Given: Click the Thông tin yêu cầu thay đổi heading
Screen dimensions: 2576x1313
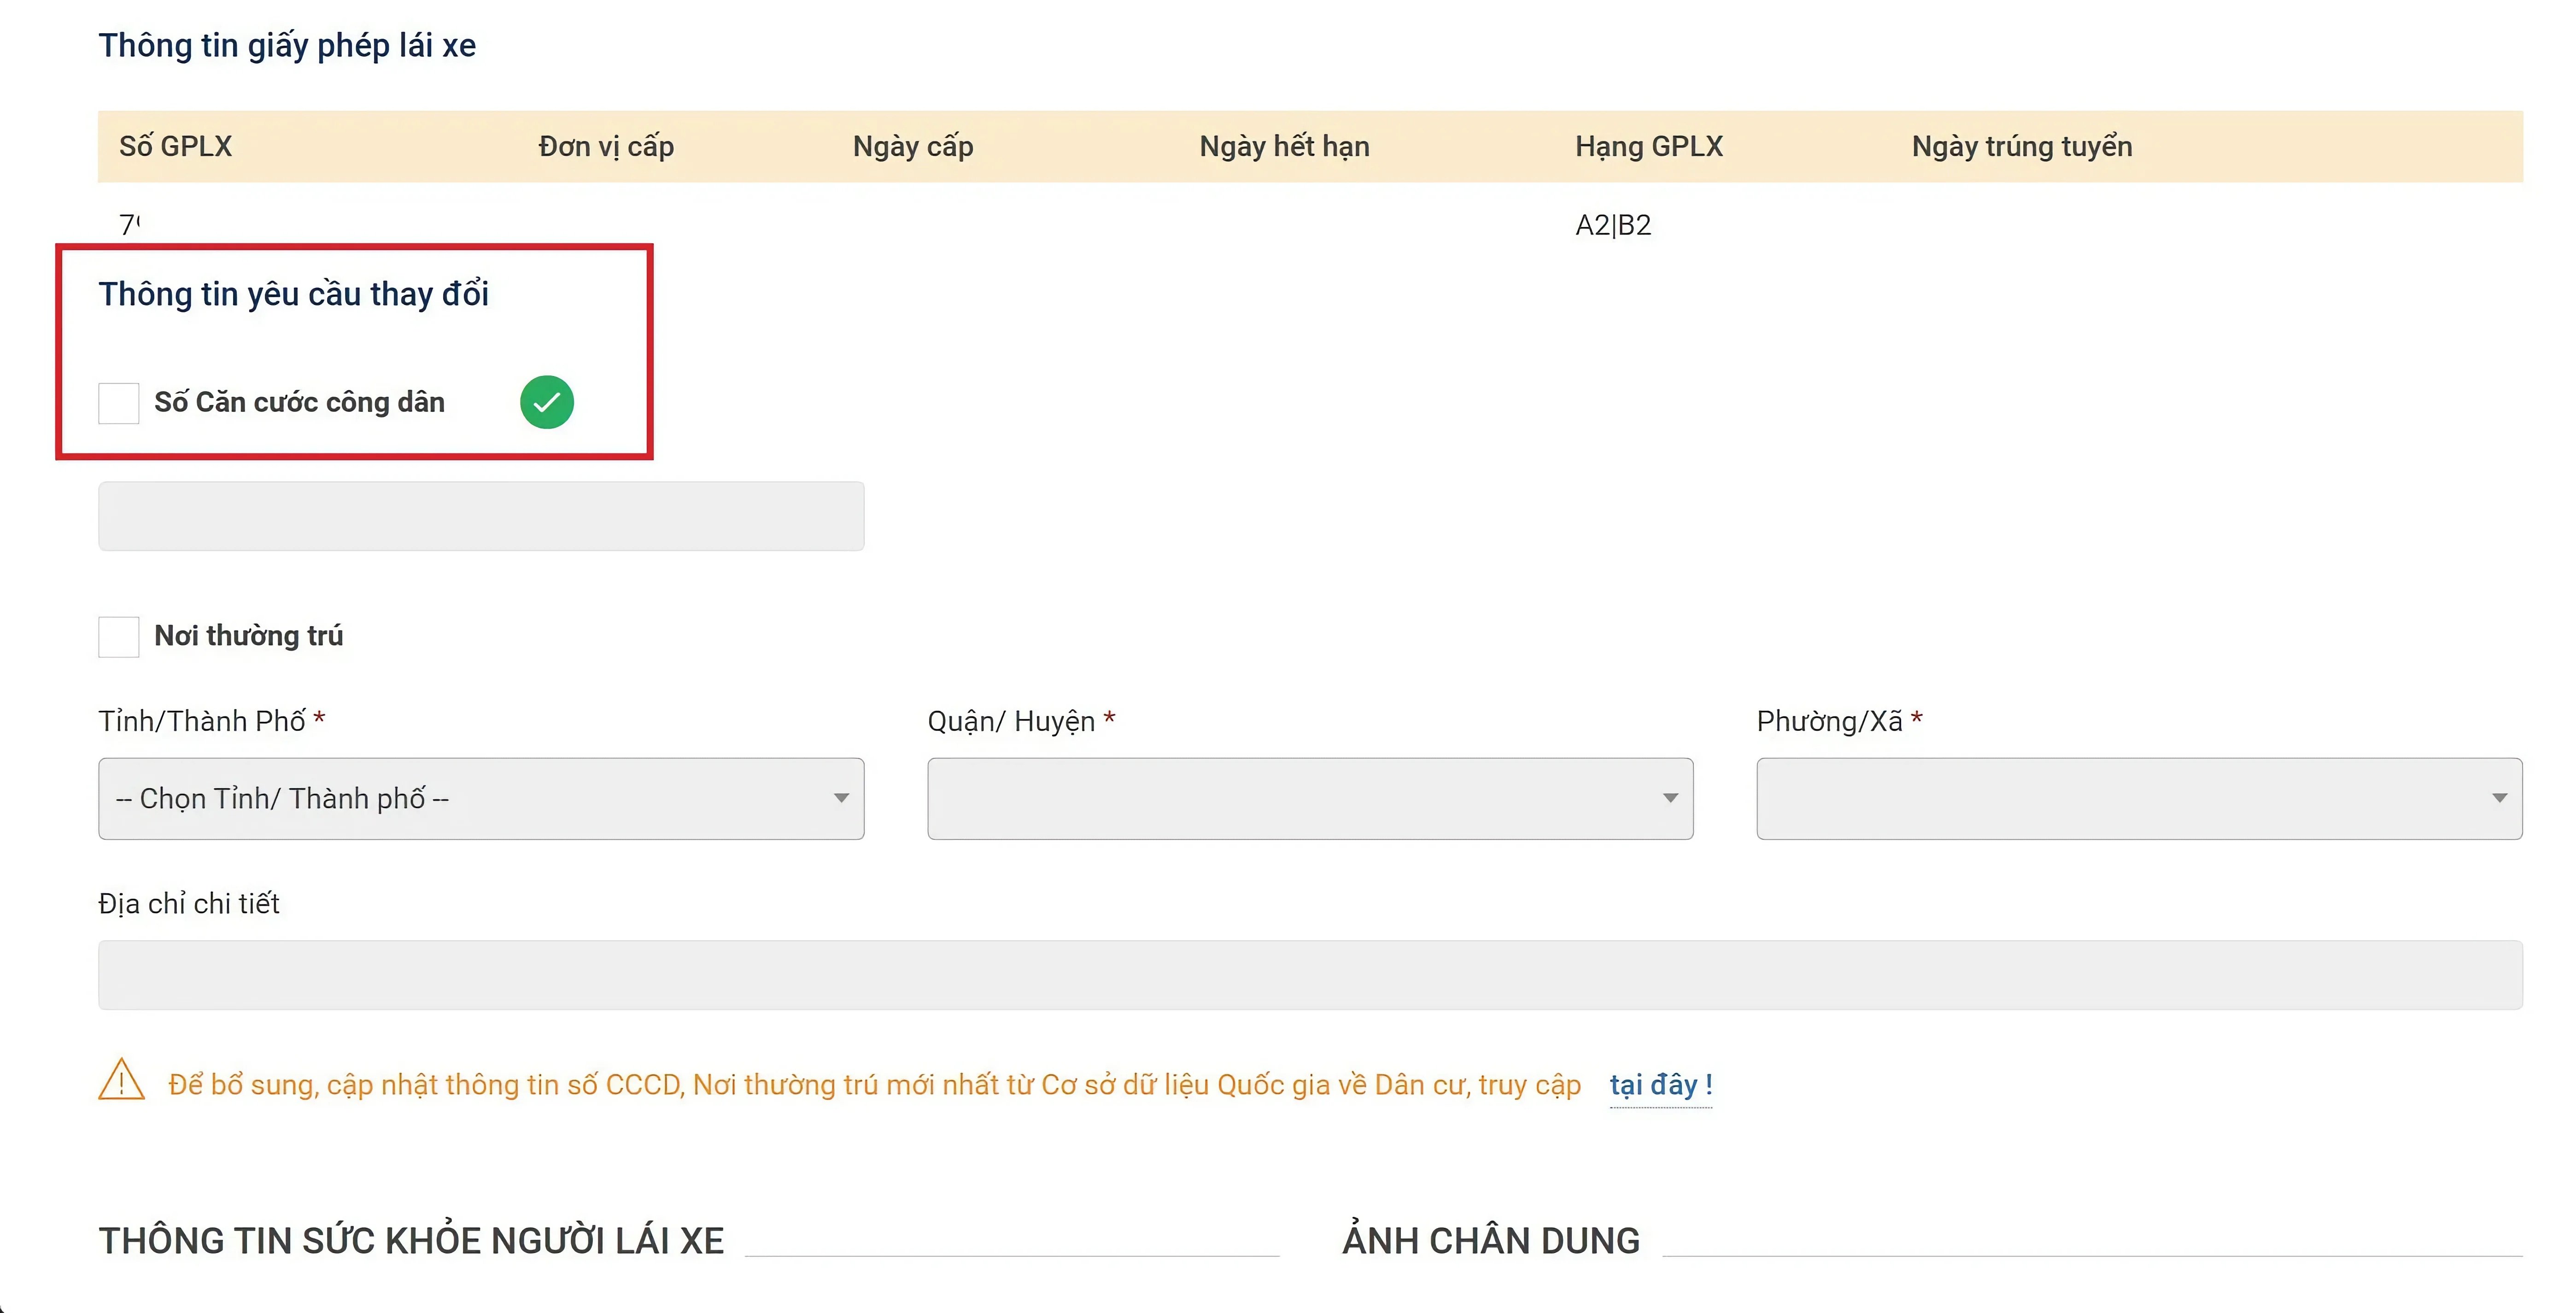Looking at the screenshot, I should 293,294.
